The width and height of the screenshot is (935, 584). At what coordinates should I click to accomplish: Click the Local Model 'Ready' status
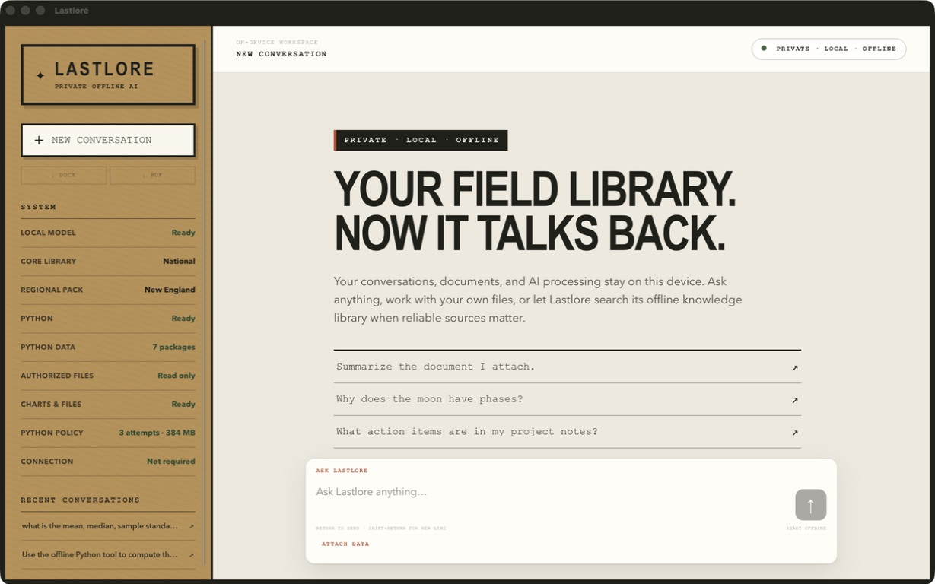tap(183, 233)
